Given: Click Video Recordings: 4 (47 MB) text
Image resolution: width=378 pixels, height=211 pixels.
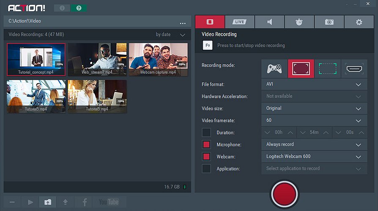Looking at the screenshot, I should tap(36, 35).
